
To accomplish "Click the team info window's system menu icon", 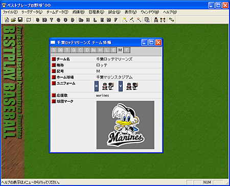I will [53, 42].
